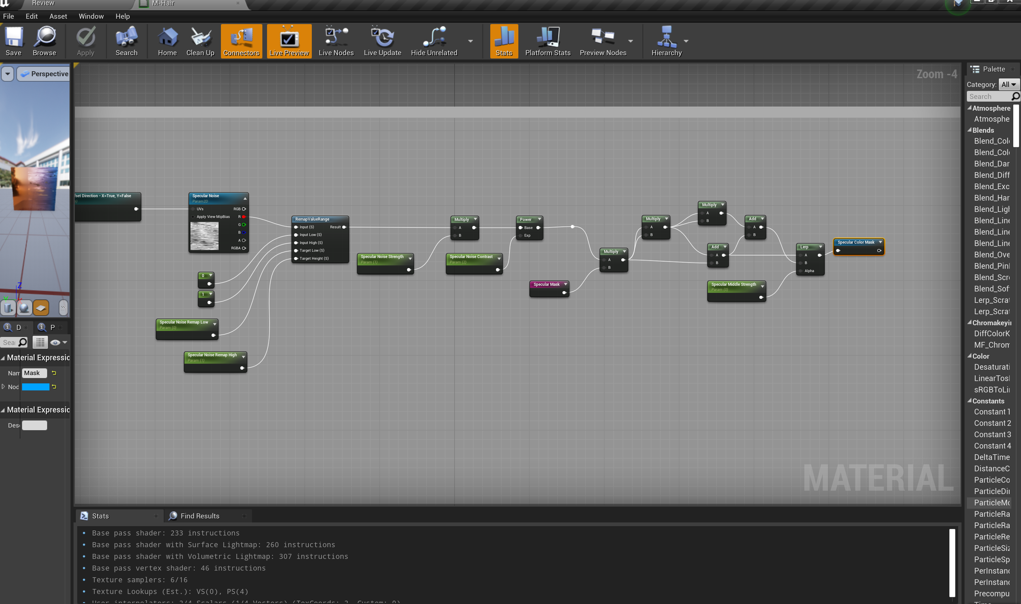The height and width of the screenshot is (604, 1021).
Task: Click the red R output pin on Specular Noise
Action: click(244, 217)
